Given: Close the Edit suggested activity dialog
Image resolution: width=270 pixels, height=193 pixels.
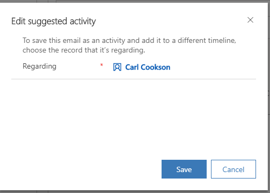Looking at the screenshot, I should (250, 20).
